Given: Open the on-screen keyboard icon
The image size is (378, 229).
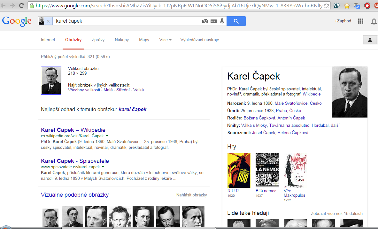Looking at the screenshot, I should coord(213,21).
